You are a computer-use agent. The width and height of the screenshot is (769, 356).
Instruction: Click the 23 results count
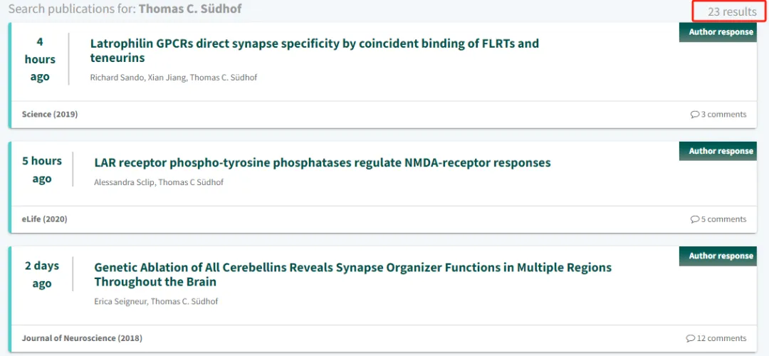tap(732, 11)
